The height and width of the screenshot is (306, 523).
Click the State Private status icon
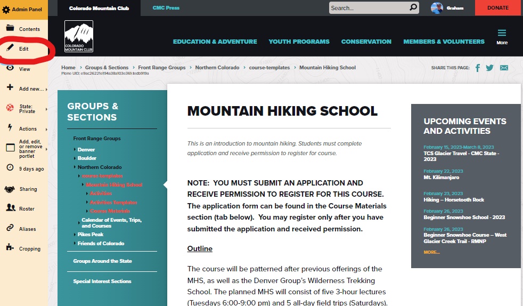[10, 108]
